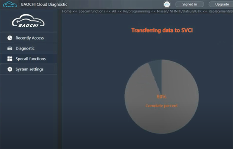Click the car icon next to Diagnostic
Screen dimensions: 233x149
(10, 48)
